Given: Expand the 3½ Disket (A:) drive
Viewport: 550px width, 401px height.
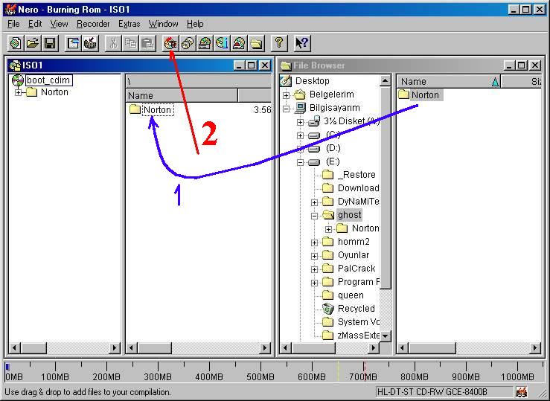Looking at the screenshot, I should [x=300, y=122].
